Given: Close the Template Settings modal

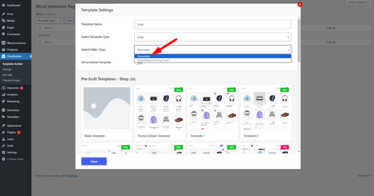Looking at the screenshot, I should (300, 4).
